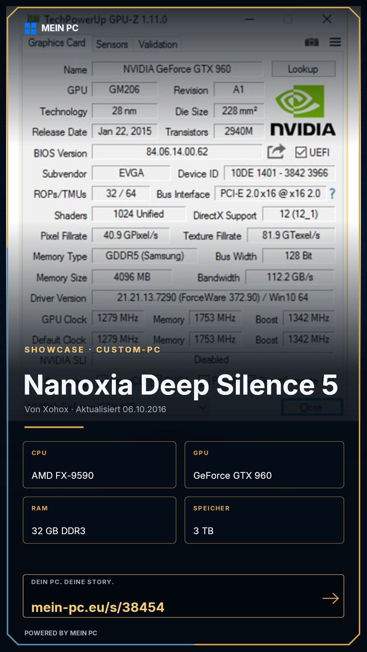Image resolution: width=367 pixels, height=652 pixels.
Task: Click the GPU value GM206
Action: (125, 90)
